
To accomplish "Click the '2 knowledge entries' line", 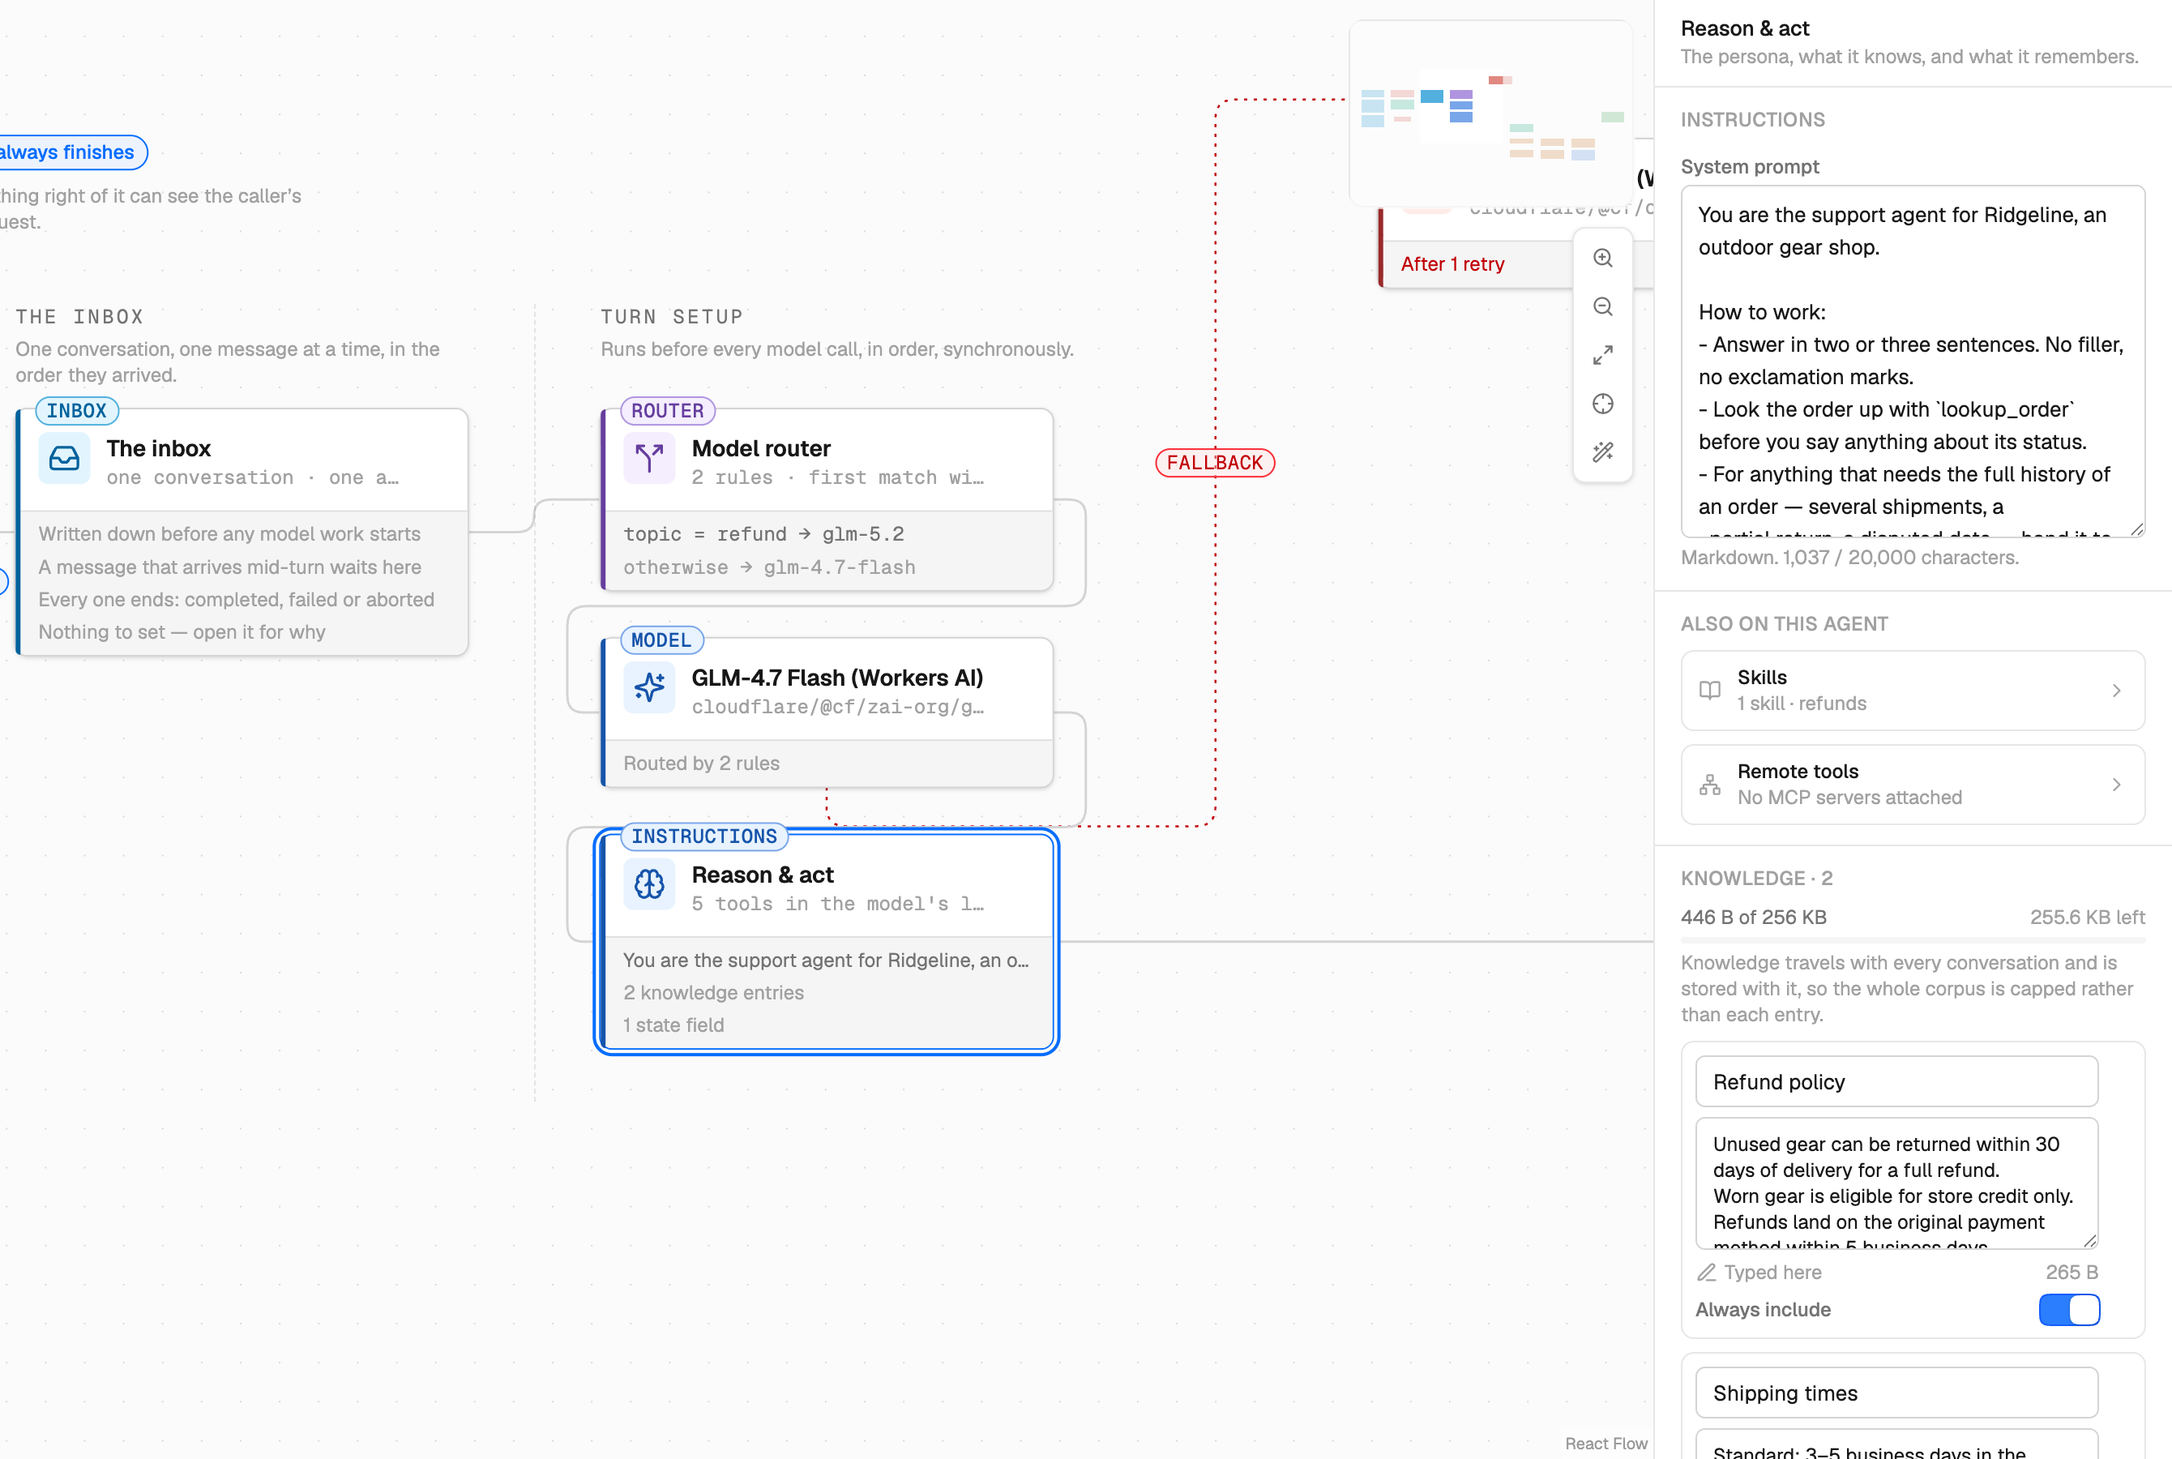I will (x=713, y=992).
